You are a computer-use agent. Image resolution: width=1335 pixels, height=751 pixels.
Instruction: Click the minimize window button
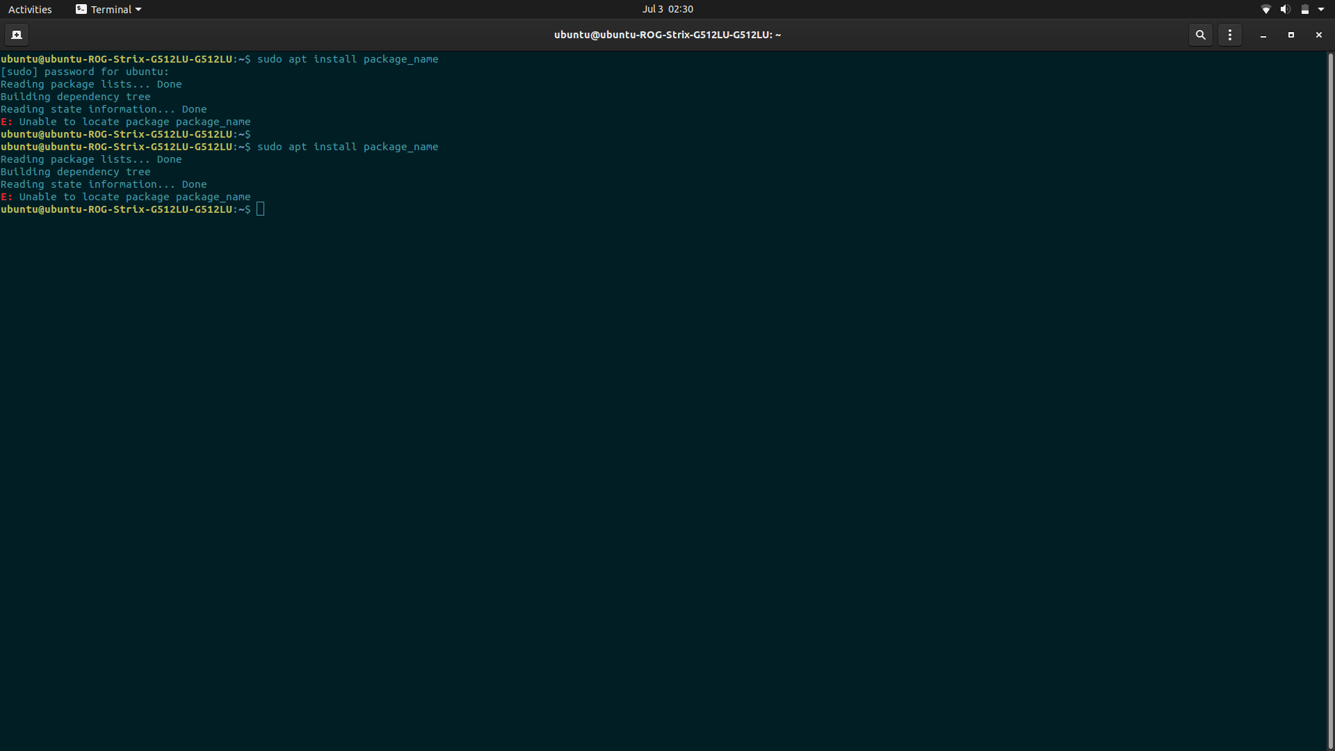pos(1263,35)
